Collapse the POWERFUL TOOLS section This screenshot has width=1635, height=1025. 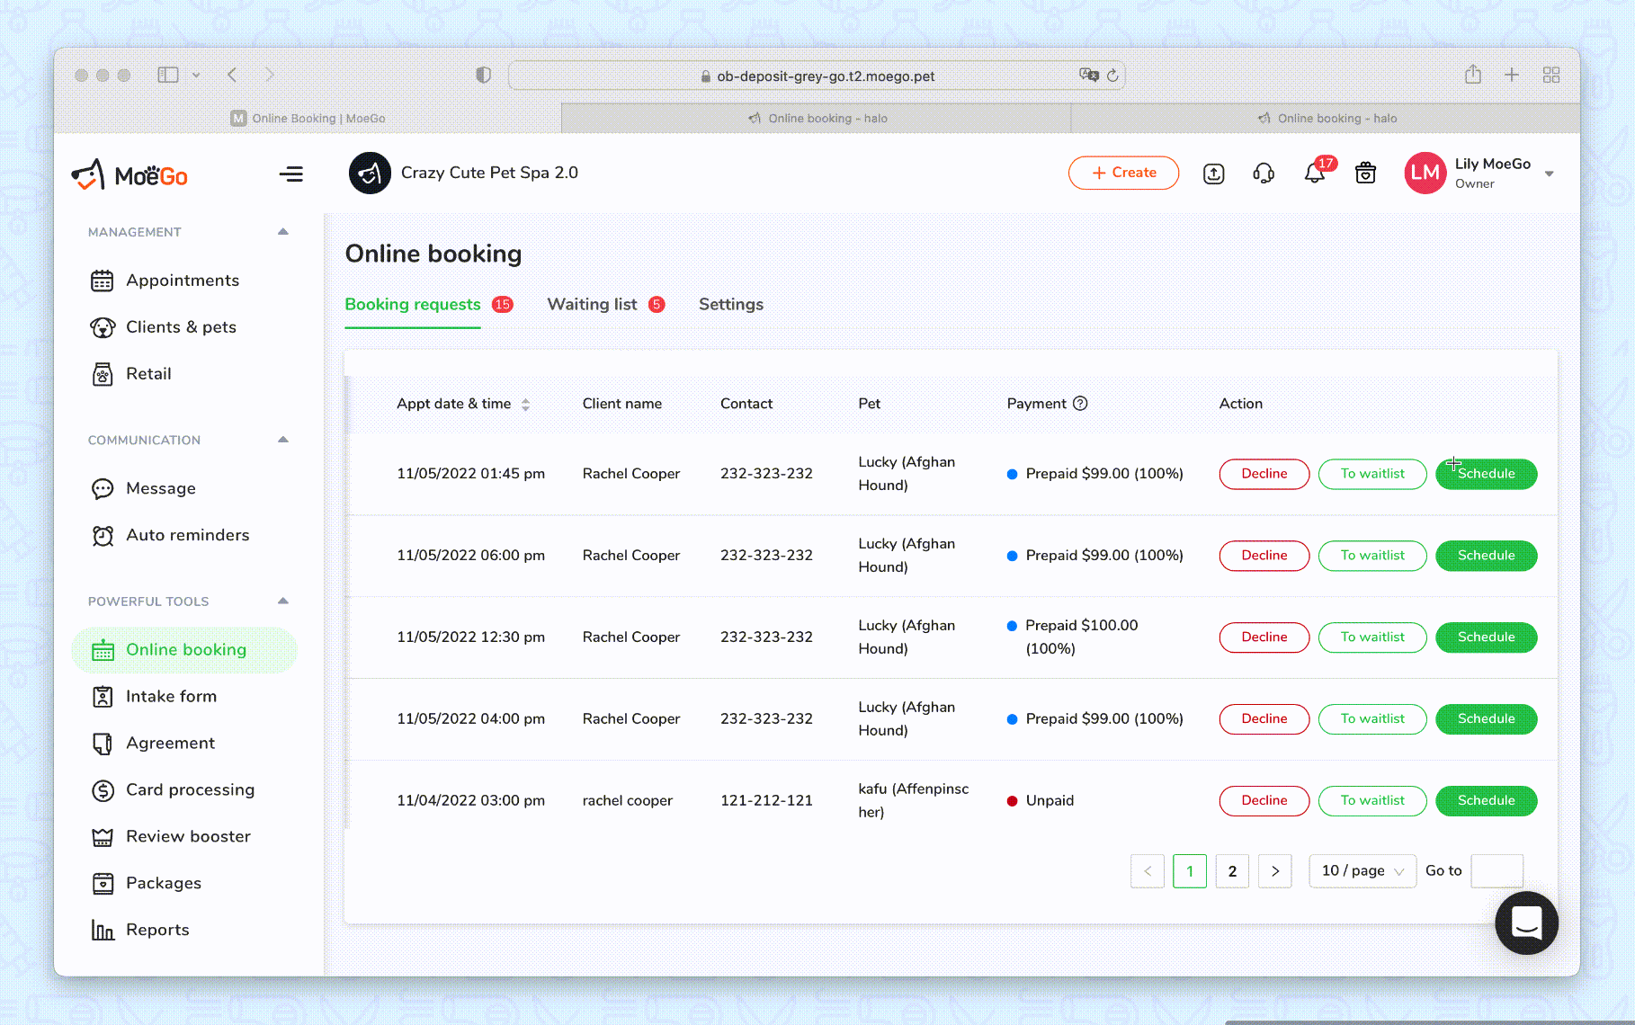click(282, 601)
